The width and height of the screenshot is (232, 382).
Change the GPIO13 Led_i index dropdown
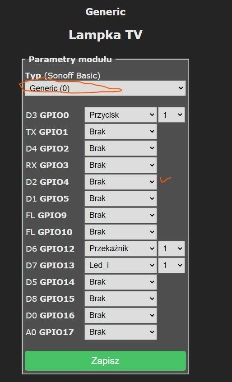172,265
